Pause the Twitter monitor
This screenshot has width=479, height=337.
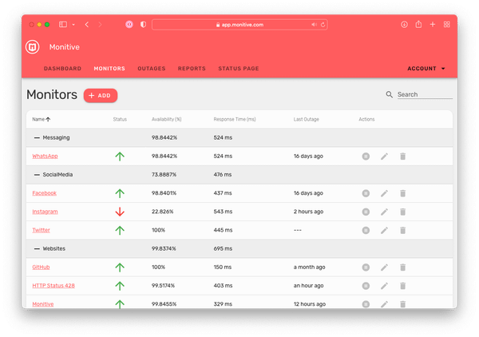(x=366, y=230)
